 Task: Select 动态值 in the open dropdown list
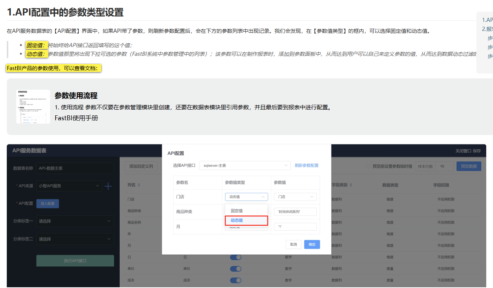pos(246,221)
